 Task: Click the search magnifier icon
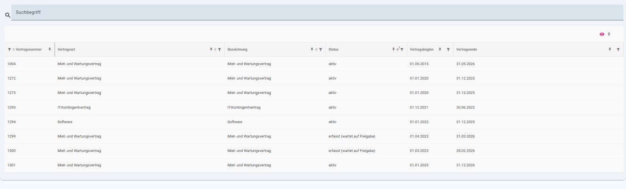[x=7, y=15]
